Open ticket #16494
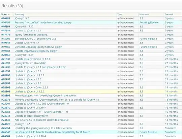Screen dimensions: 182x139 pos(6,23)
